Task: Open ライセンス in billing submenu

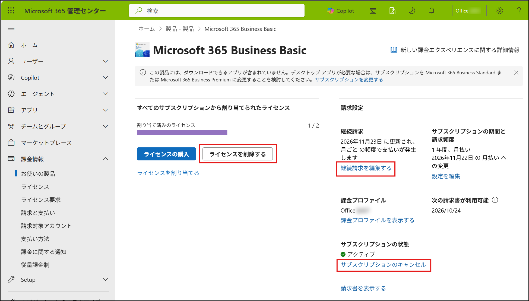Action: (35, 187)
